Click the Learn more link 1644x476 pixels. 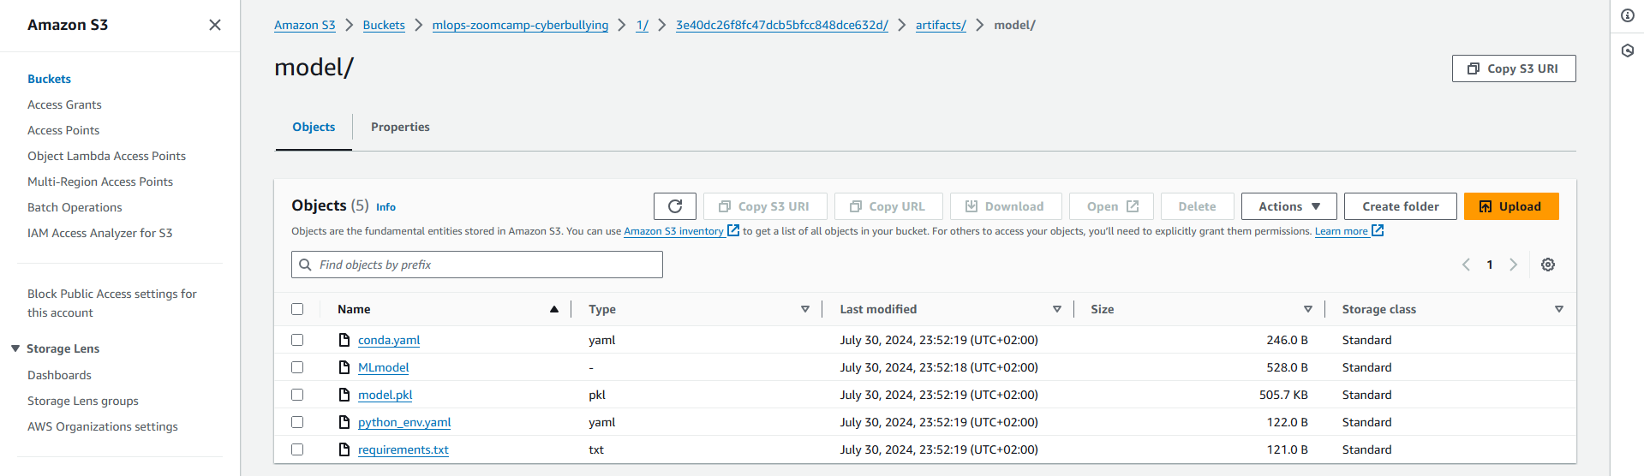tap(1342, 231)
